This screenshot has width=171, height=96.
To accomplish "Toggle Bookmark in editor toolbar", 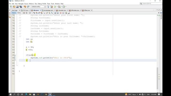I will tap(52, 13).
